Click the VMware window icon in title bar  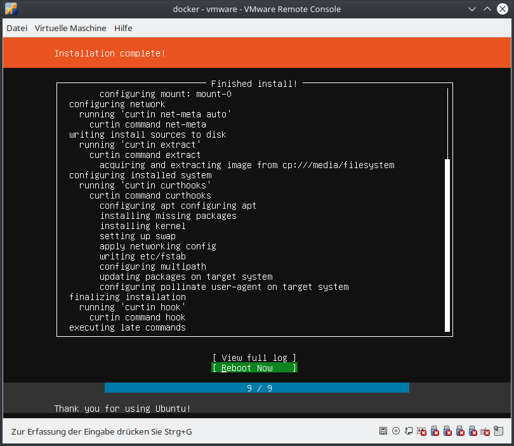[11, 9]
